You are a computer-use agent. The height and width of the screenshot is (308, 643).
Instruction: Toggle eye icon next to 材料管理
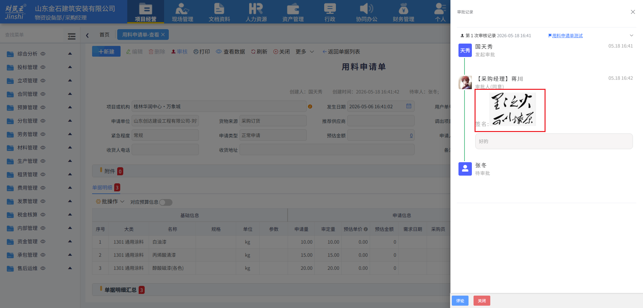click(x=43, y=147)
